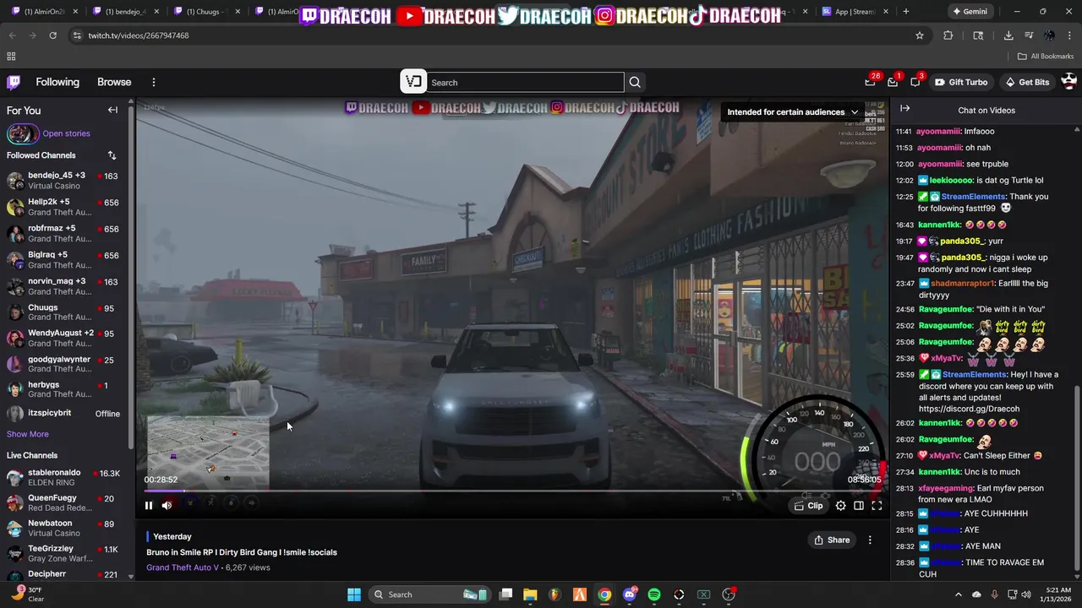Image resolution: width=1082 pixels, height=608 pixels.
Task: Open the itzspicybrit offline channel
Action: pyautogui.click(x=64, y=413)
